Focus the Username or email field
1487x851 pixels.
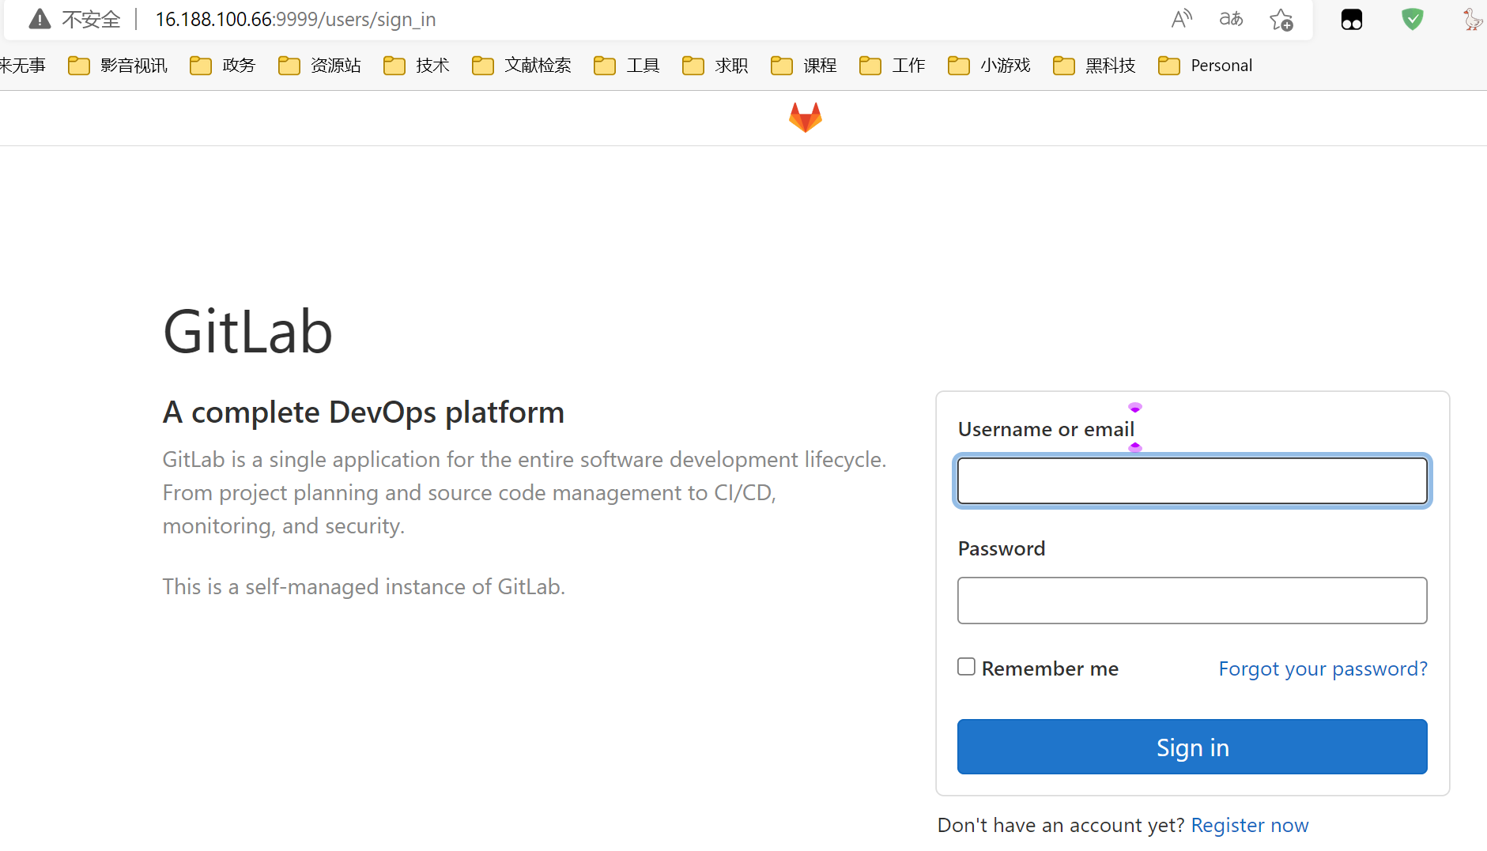click(x=1192, y=481)
